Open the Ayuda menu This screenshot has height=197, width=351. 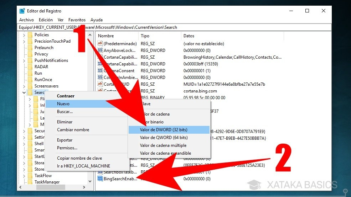click(x=97, y=20)
